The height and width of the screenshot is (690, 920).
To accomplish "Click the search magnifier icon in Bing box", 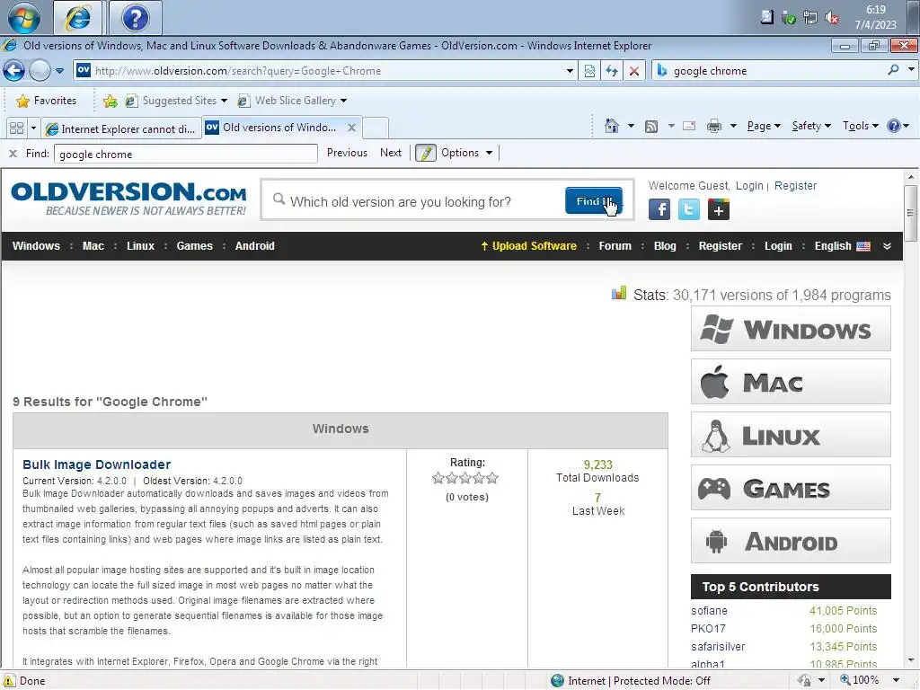I will 894,70.
